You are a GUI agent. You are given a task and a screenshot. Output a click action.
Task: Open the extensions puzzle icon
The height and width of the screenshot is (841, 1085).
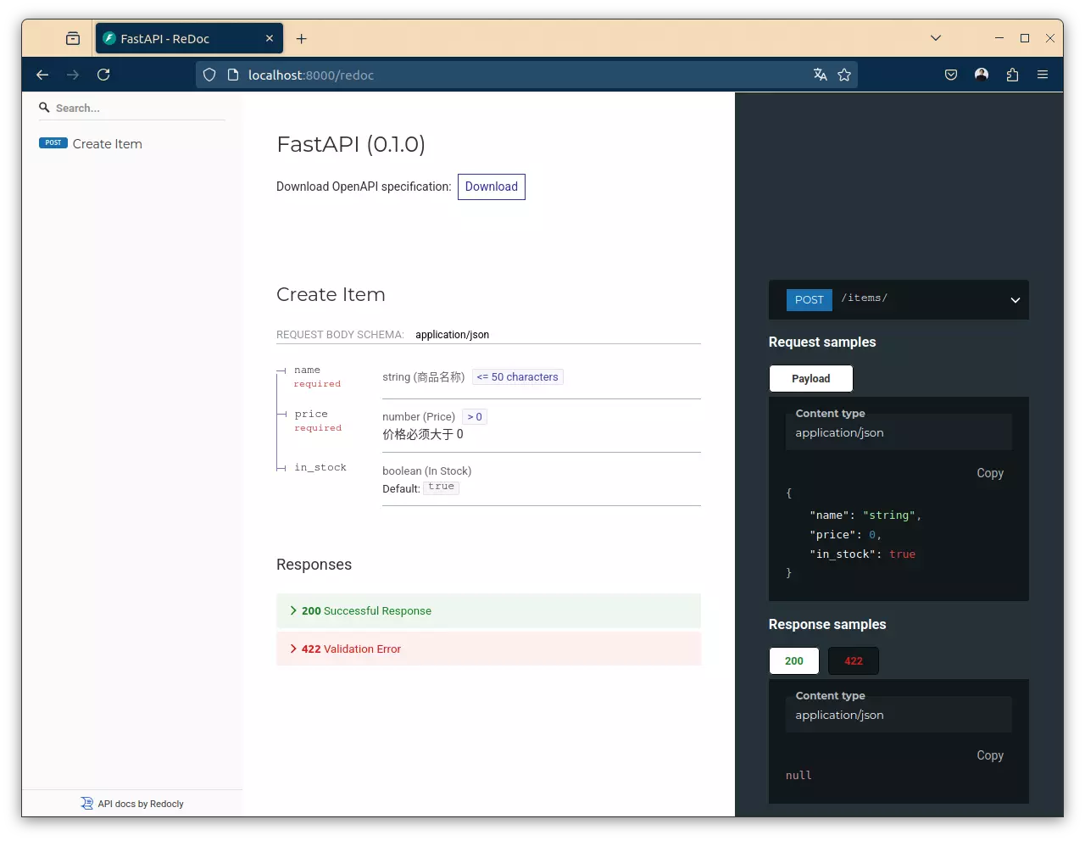coord(1012,75)
